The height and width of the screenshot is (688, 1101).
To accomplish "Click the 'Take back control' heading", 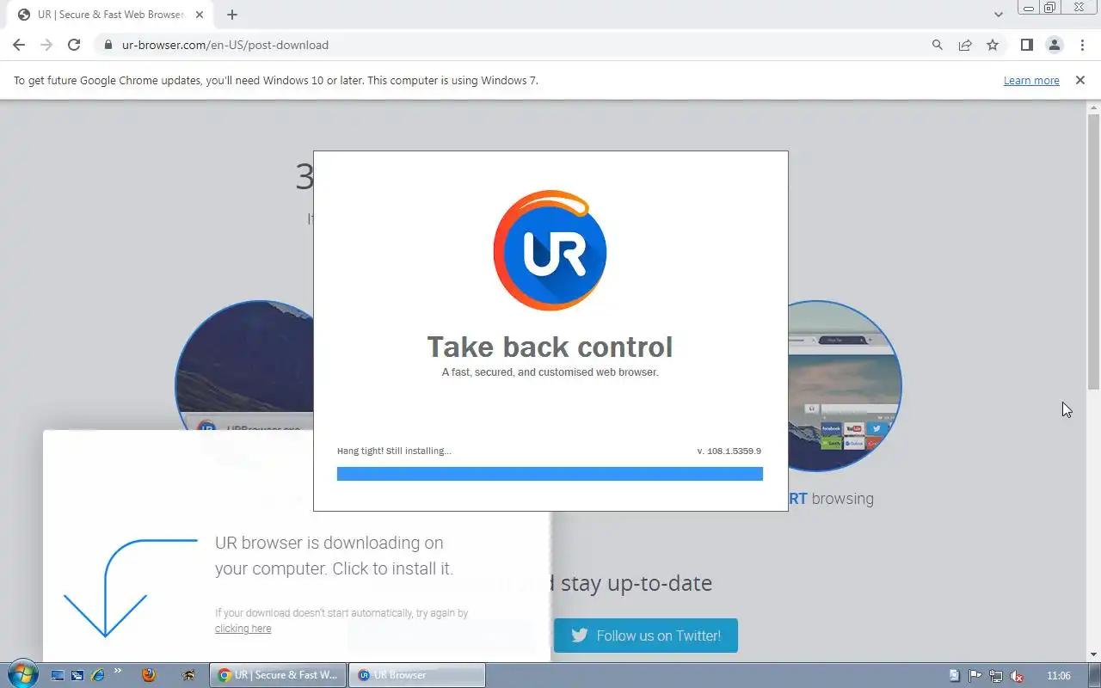I will [x=550, y=347].
